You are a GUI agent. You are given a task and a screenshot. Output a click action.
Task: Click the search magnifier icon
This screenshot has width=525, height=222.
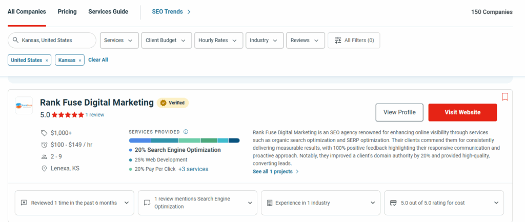point(16,41)
